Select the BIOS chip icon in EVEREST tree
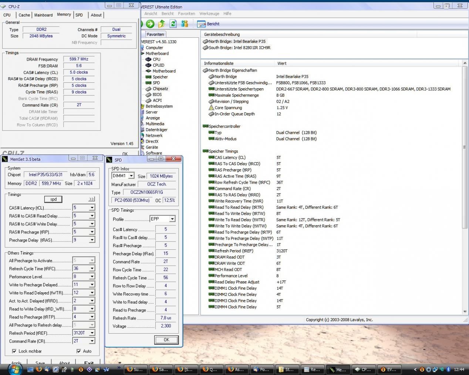Screen dimensions: 469x375 point(148,95)
